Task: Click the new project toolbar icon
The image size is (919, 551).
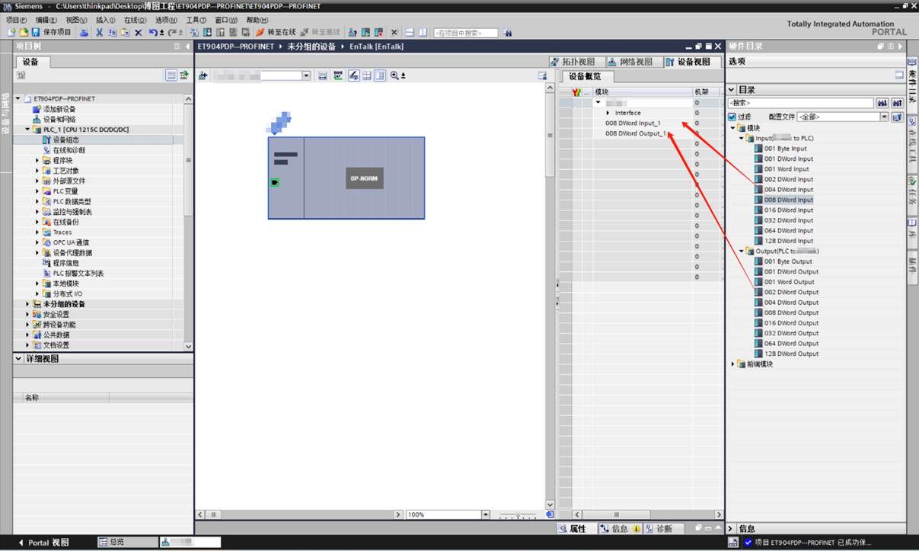Action: click(11, 33)
